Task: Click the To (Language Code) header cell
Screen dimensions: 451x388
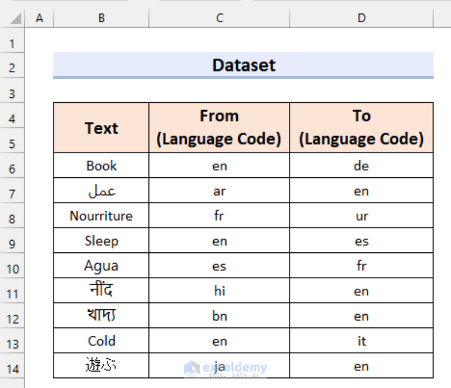Action: point(361,127)
